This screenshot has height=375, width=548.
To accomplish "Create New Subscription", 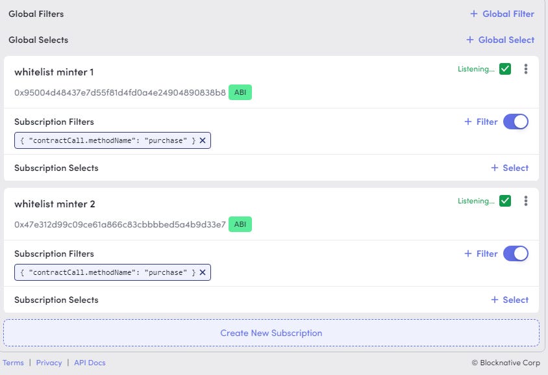I will click(x=272, y=333).
